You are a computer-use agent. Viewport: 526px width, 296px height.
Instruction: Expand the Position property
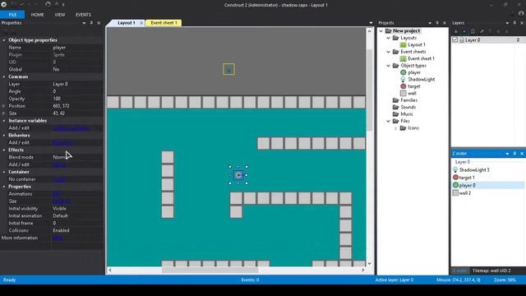pyautogui.click(x=3, y=106)
